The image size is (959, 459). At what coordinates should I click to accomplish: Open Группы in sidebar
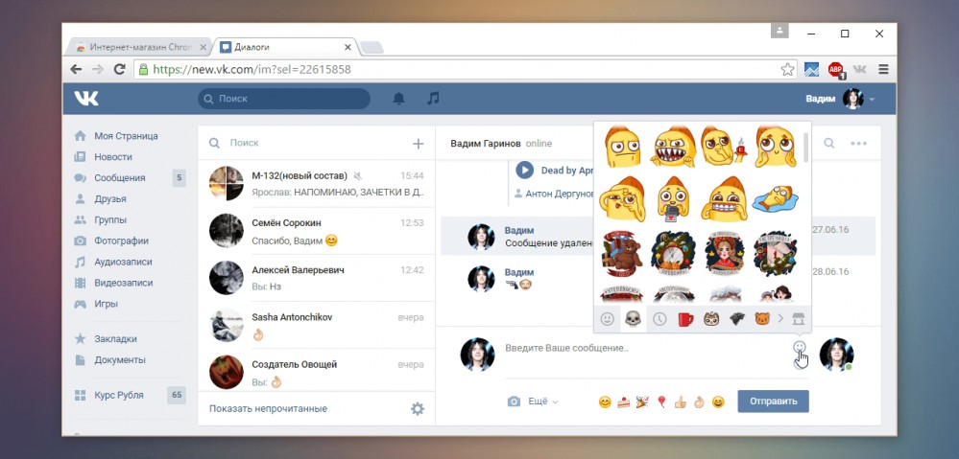pyautogui.click(x=110, y=219)
